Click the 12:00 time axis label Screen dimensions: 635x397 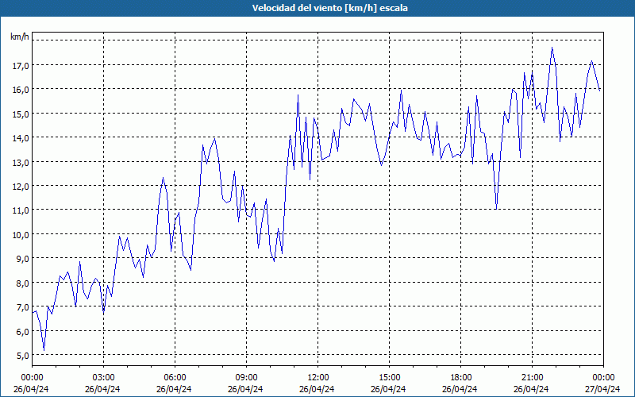[x=317, y=378]
